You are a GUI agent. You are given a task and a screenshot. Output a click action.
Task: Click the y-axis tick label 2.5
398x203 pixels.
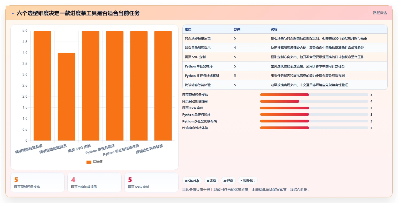click(x=25, y=86)
